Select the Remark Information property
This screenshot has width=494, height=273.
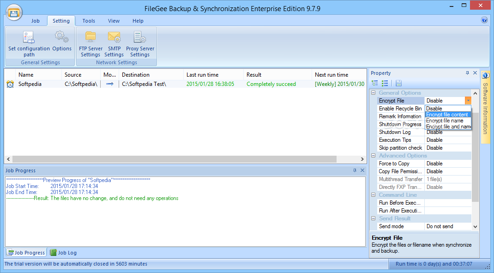coord(400,116)
